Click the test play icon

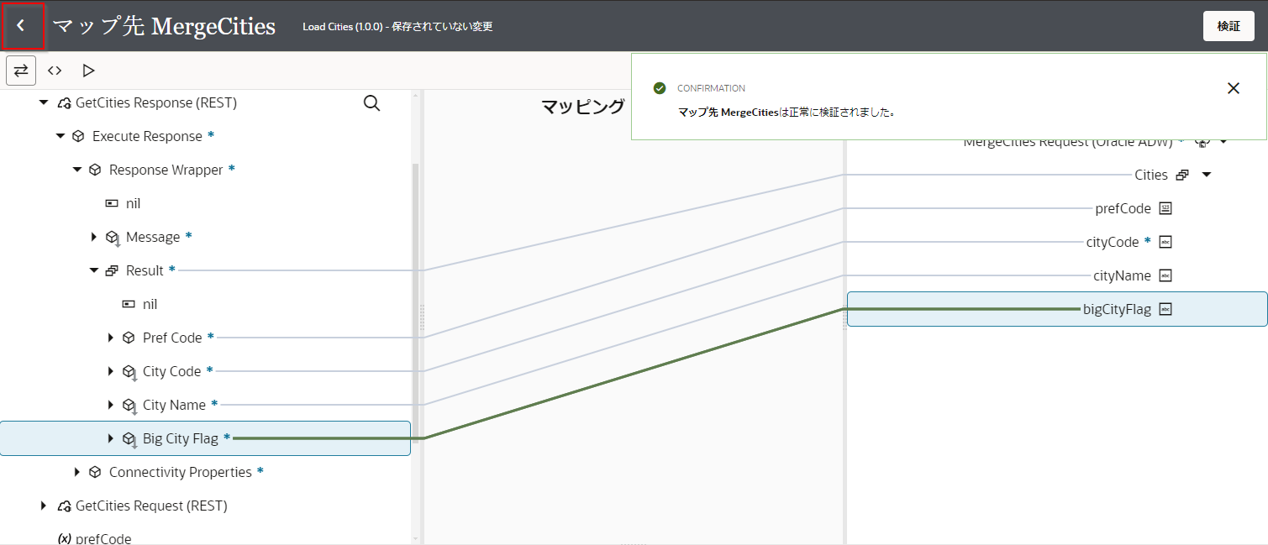88,71
